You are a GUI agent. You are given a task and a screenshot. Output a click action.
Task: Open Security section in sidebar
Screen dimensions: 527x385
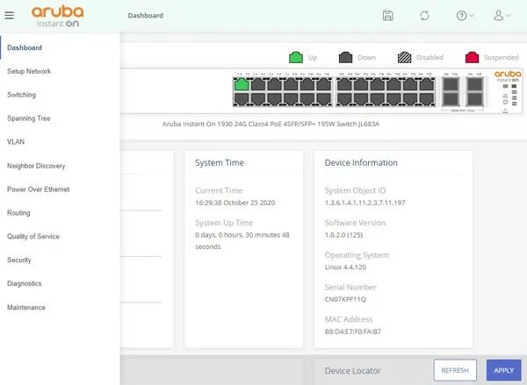(18, 260)
